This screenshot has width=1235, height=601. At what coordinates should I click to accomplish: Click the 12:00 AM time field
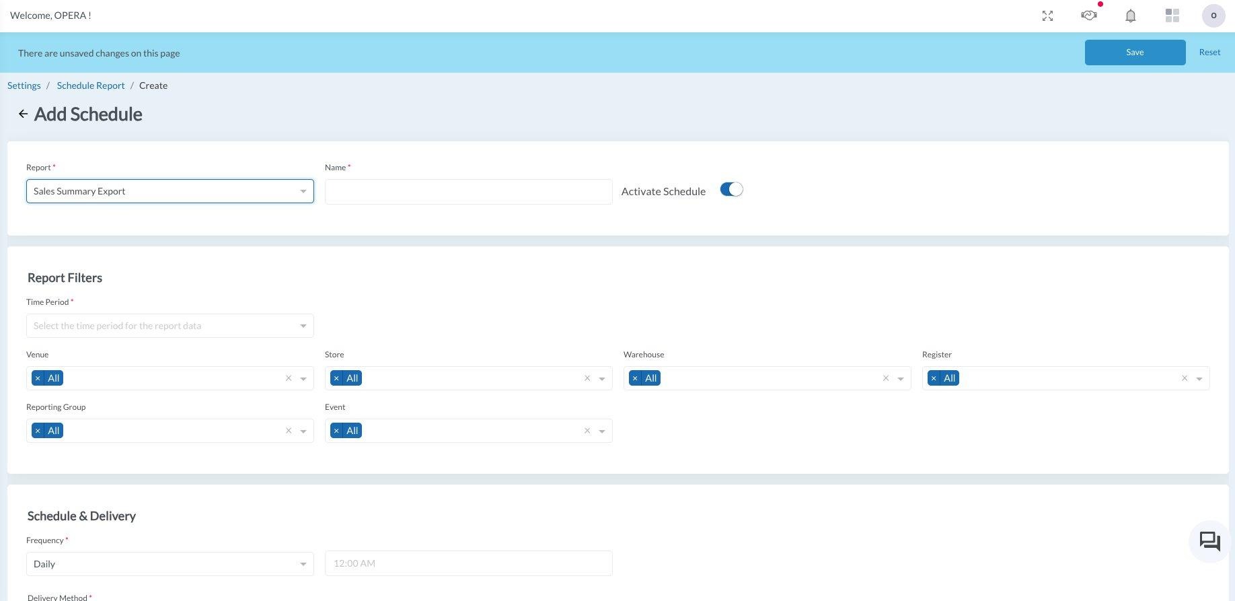pyautogui.click(x=469, y=563)
